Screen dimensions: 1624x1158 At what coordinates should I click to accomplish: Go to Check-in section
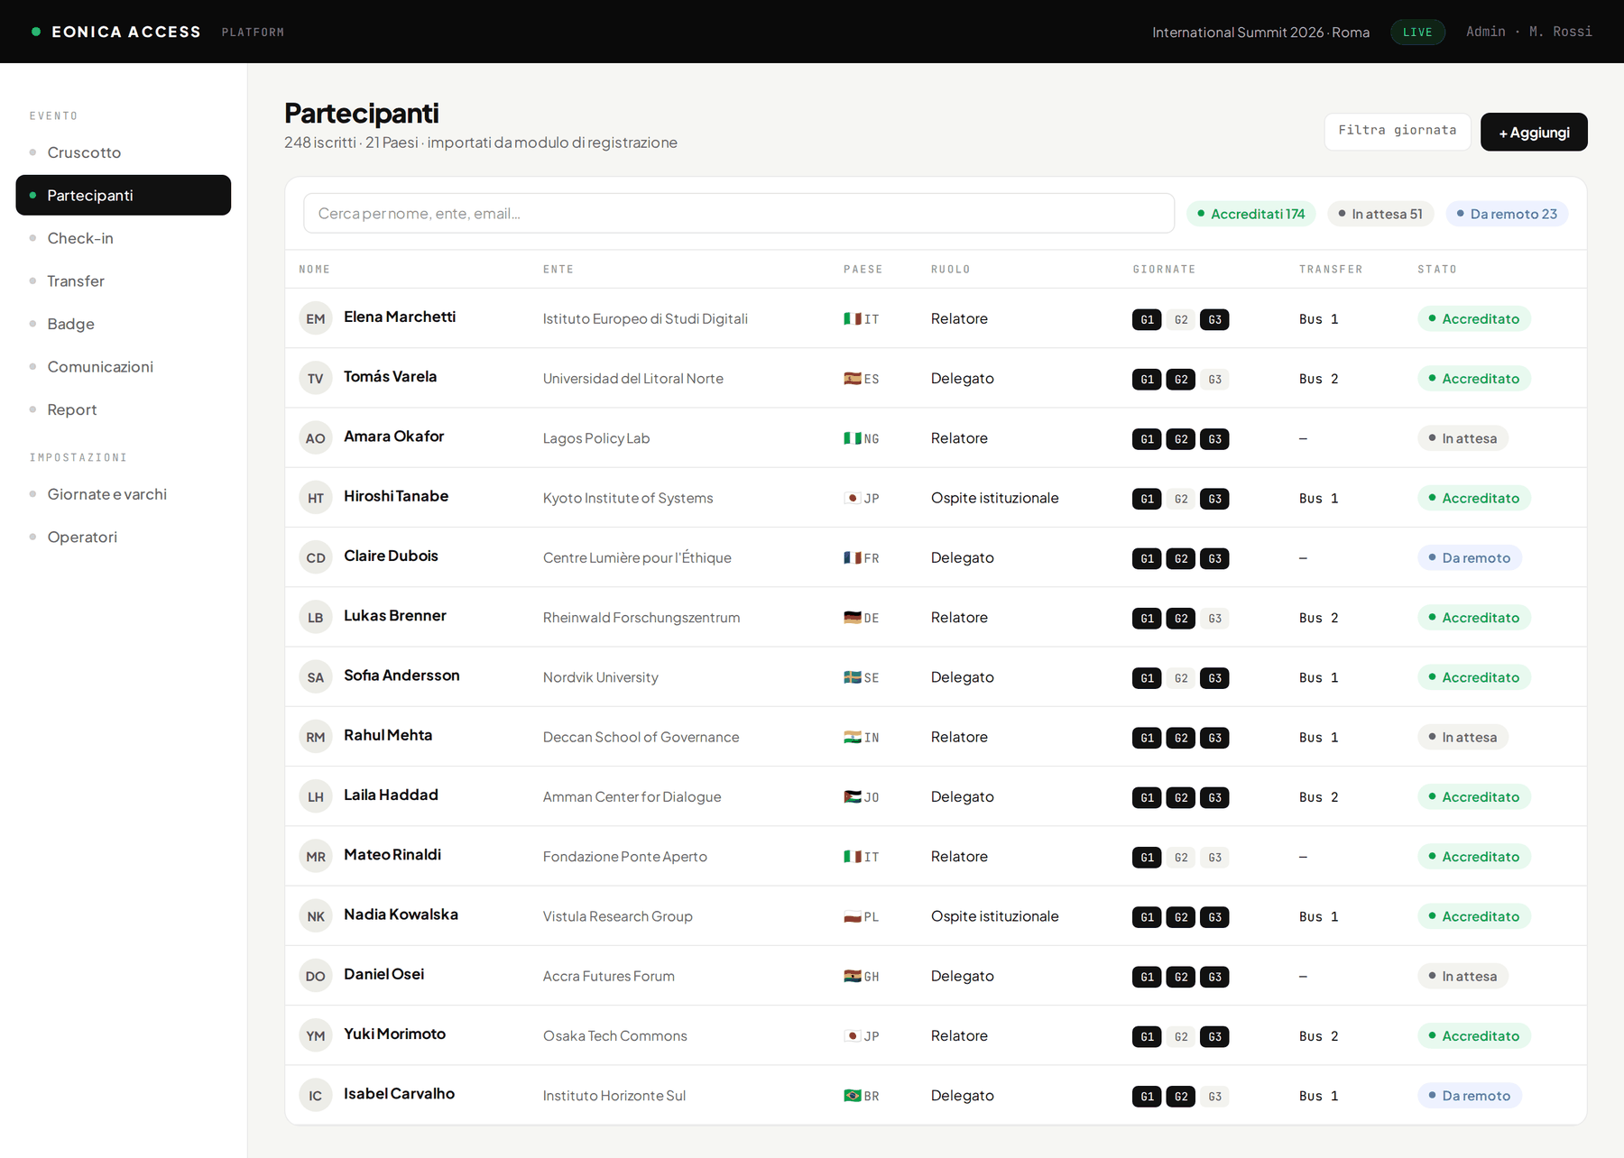click(124, 238)
